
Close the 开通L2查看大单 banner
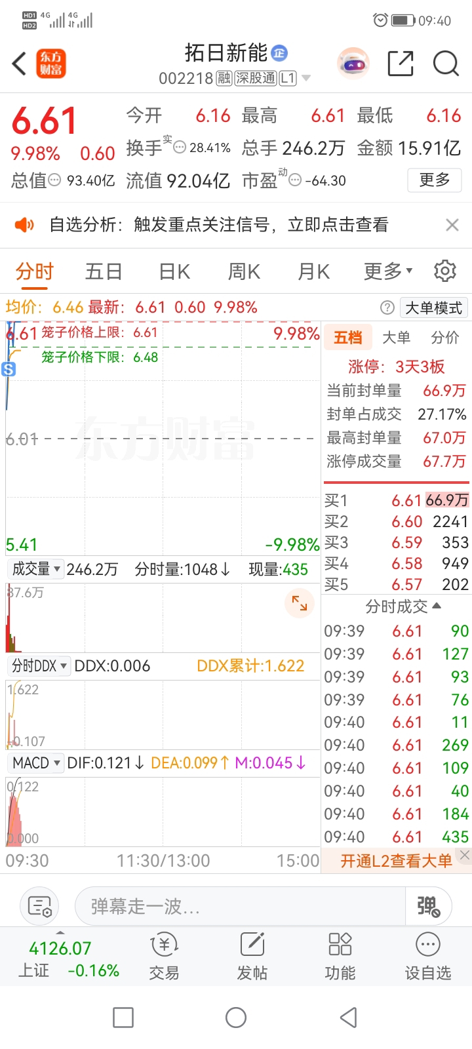coord(464,855)
